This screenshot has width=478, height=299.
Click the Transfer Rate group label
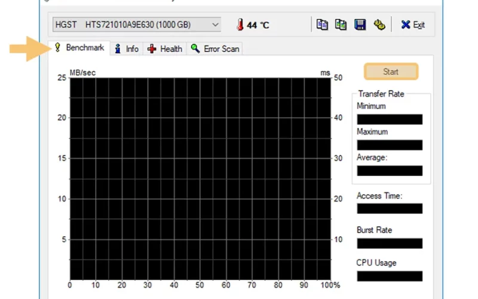[381, 94]
